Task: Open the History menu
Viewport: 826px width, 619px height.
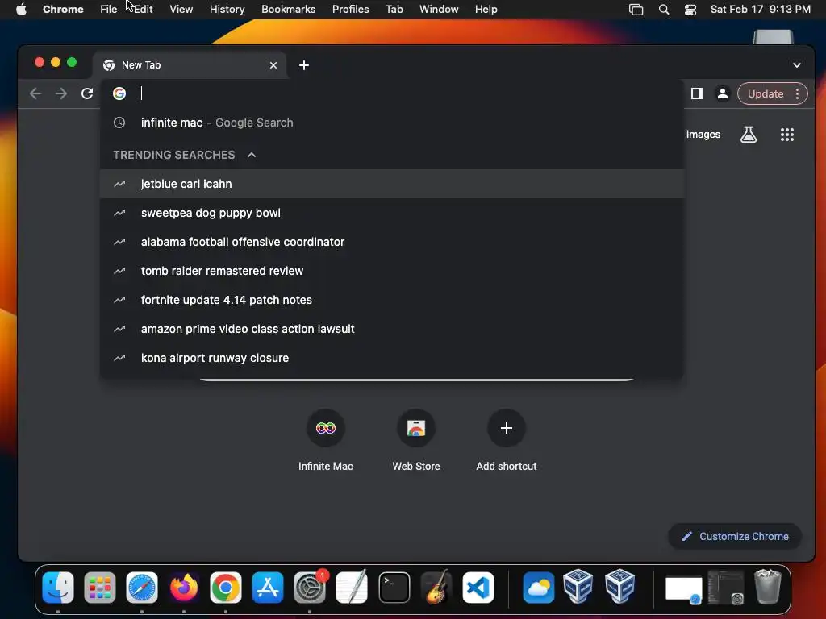Action: (x=227, y=10)
